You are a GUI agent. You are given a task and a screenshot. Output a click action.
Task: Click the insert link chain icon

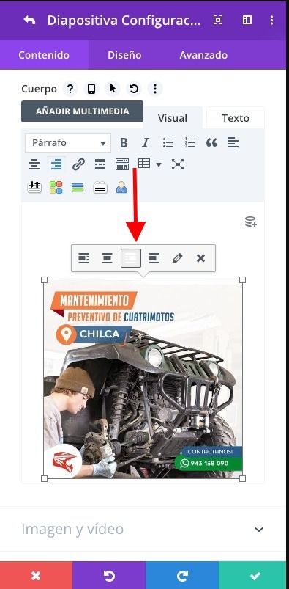tap(78, 164)
